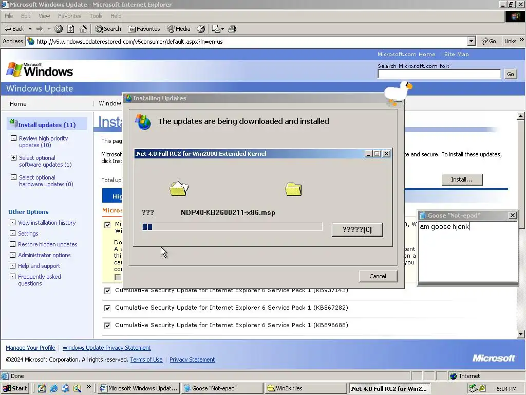Click the globe icon in the Installing Updates dialog
Image resolution: width=526 pixels, height=395 pixels.
click(143, 121)
